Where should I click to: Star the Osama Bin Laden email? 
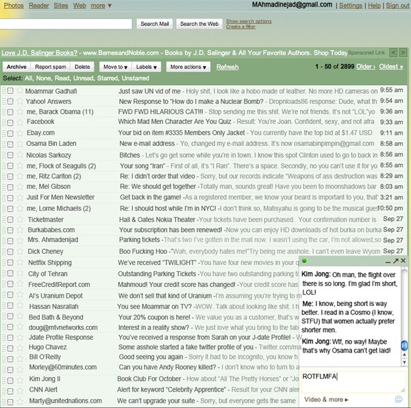[x=20, y=144]
